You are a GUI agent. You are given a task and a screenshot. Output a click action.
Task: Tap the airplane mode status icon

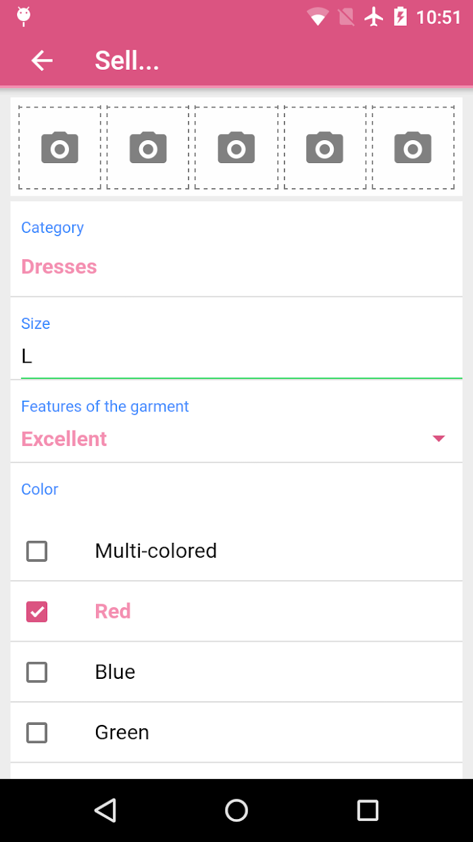pyautogui.click(x=374, y=16)
